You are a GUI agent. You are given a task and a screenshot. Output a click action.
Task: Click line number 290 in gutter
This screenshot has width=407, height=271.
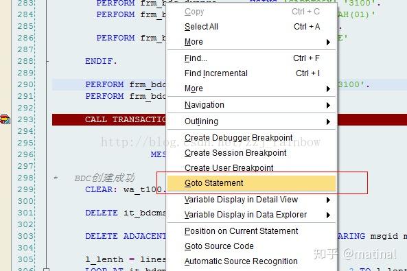25,84
